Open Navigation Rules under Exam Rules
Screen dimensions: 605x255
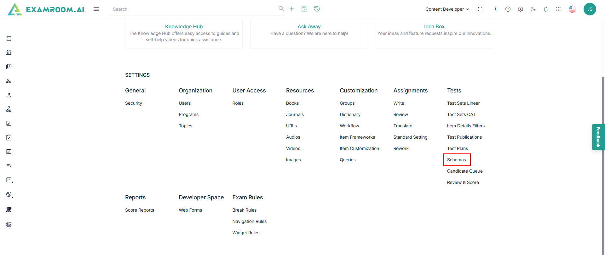249,221
